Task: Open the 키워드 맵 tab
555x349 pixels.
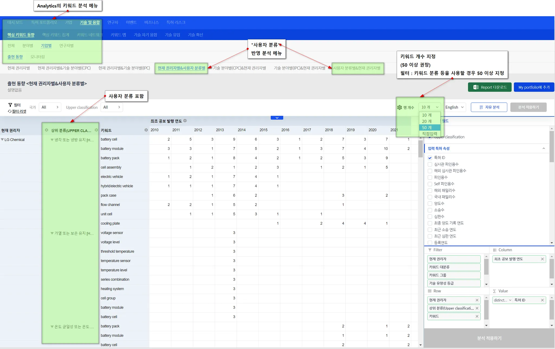Action: point(118,35)
